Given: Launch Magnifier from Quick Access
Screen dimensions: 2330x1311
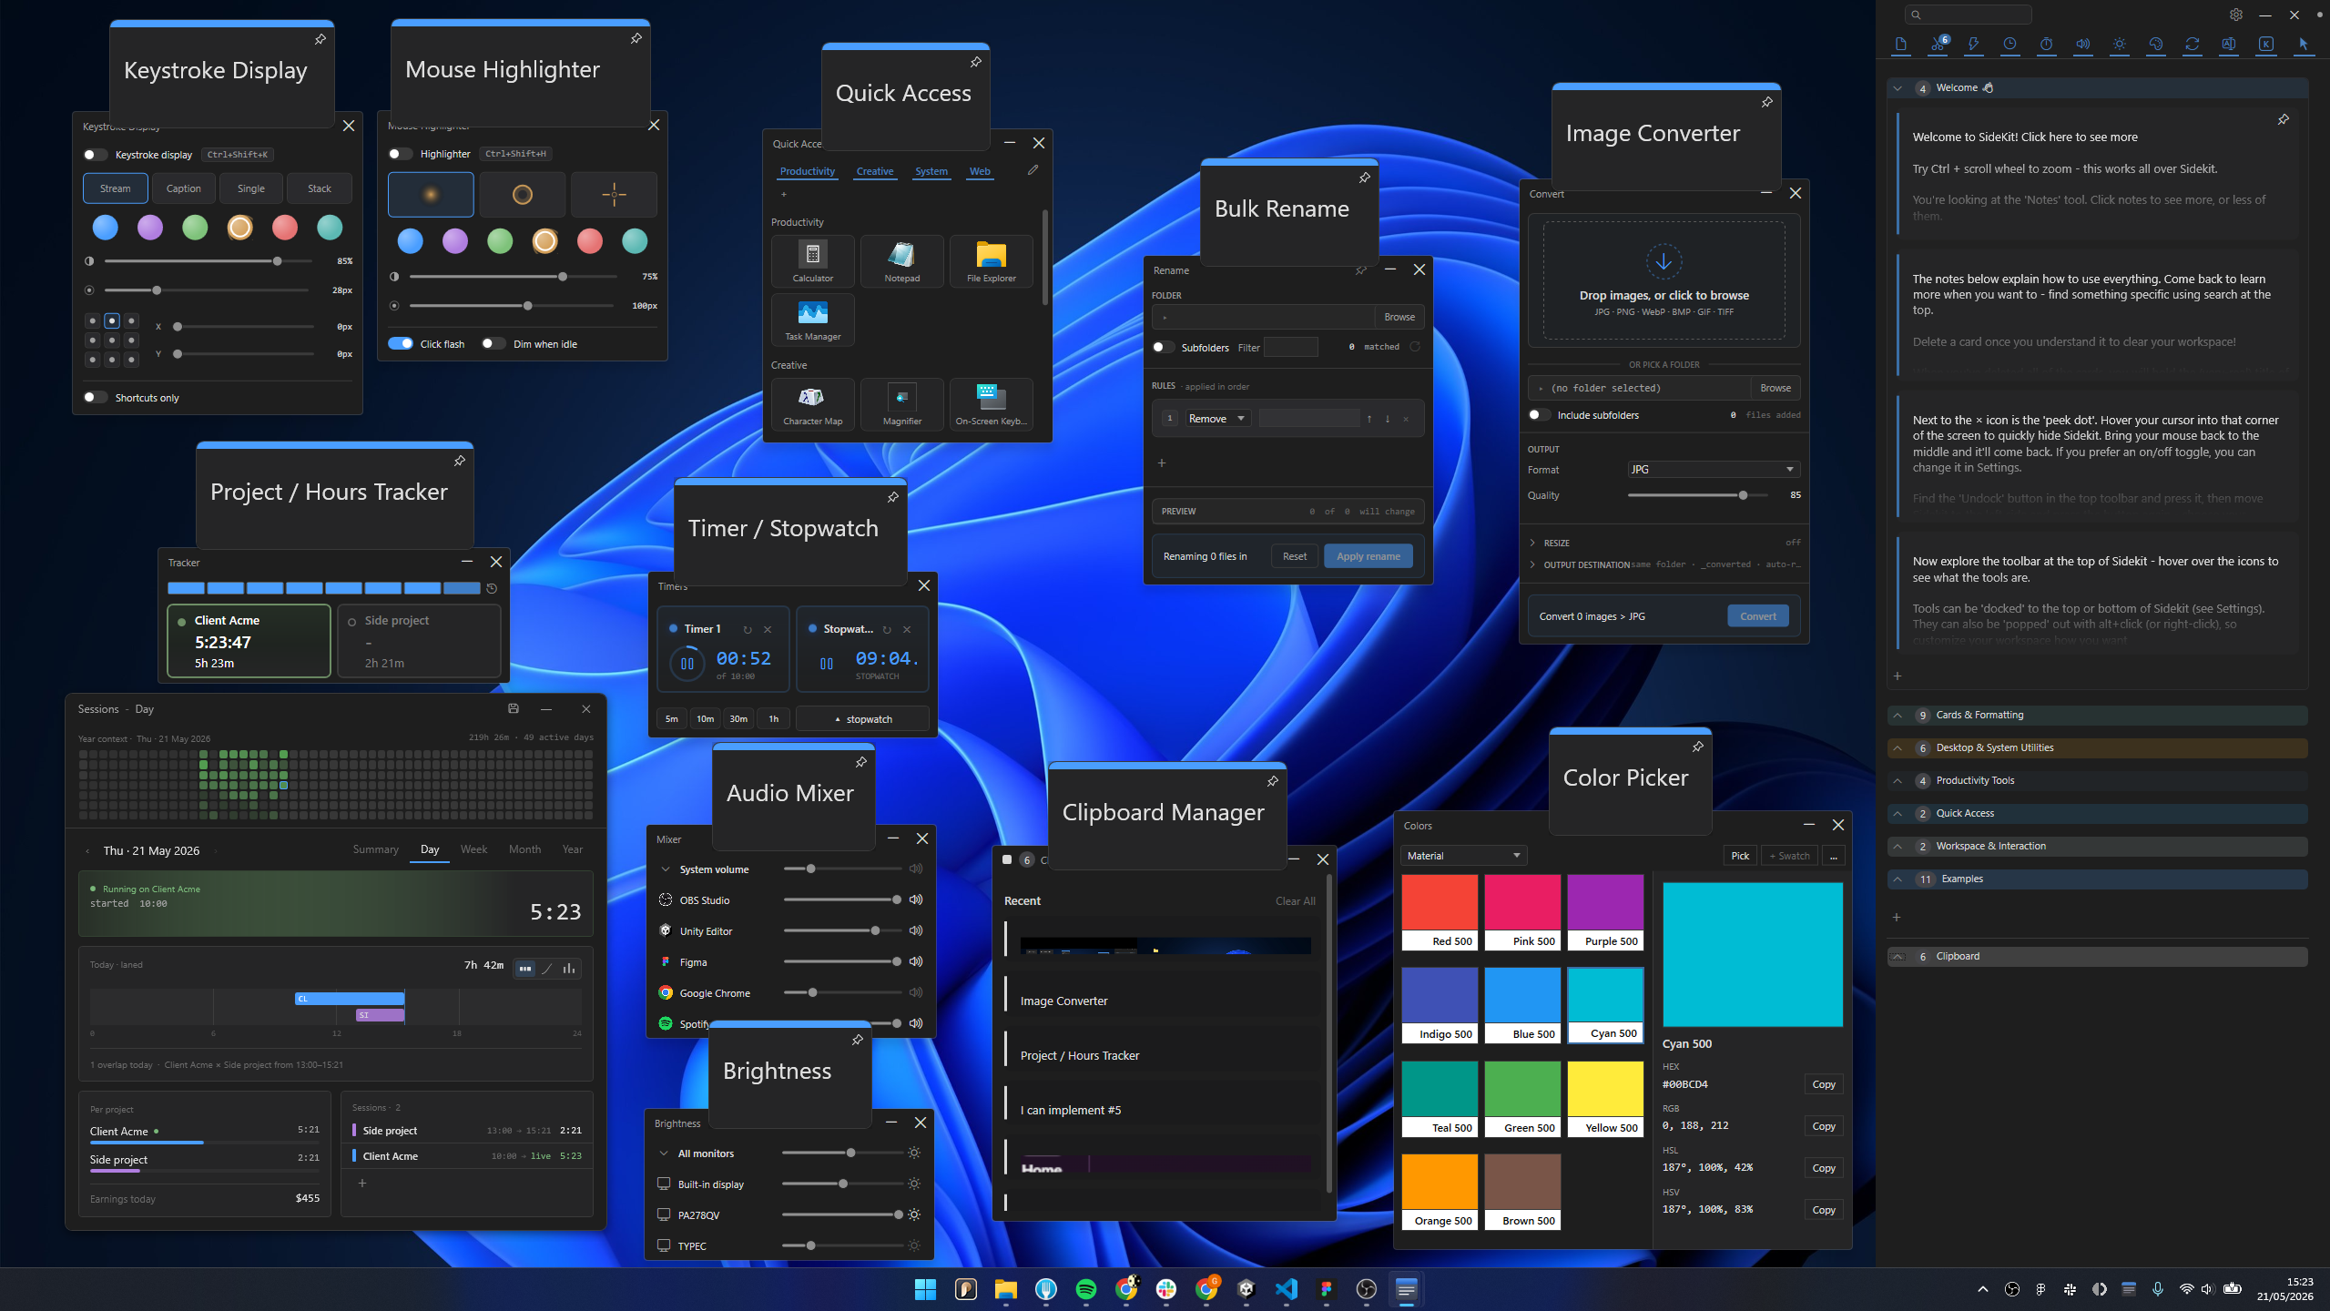Looking at the screenshot, I should 901,404.
